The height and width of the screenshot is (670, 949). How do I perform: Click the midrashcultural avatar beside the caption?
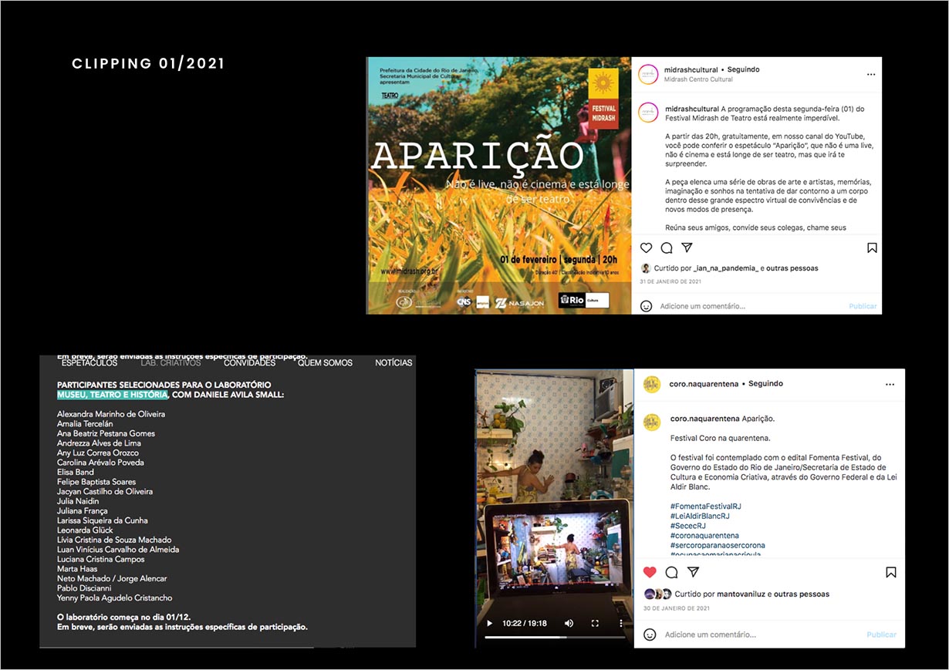[x=648, y=112]
